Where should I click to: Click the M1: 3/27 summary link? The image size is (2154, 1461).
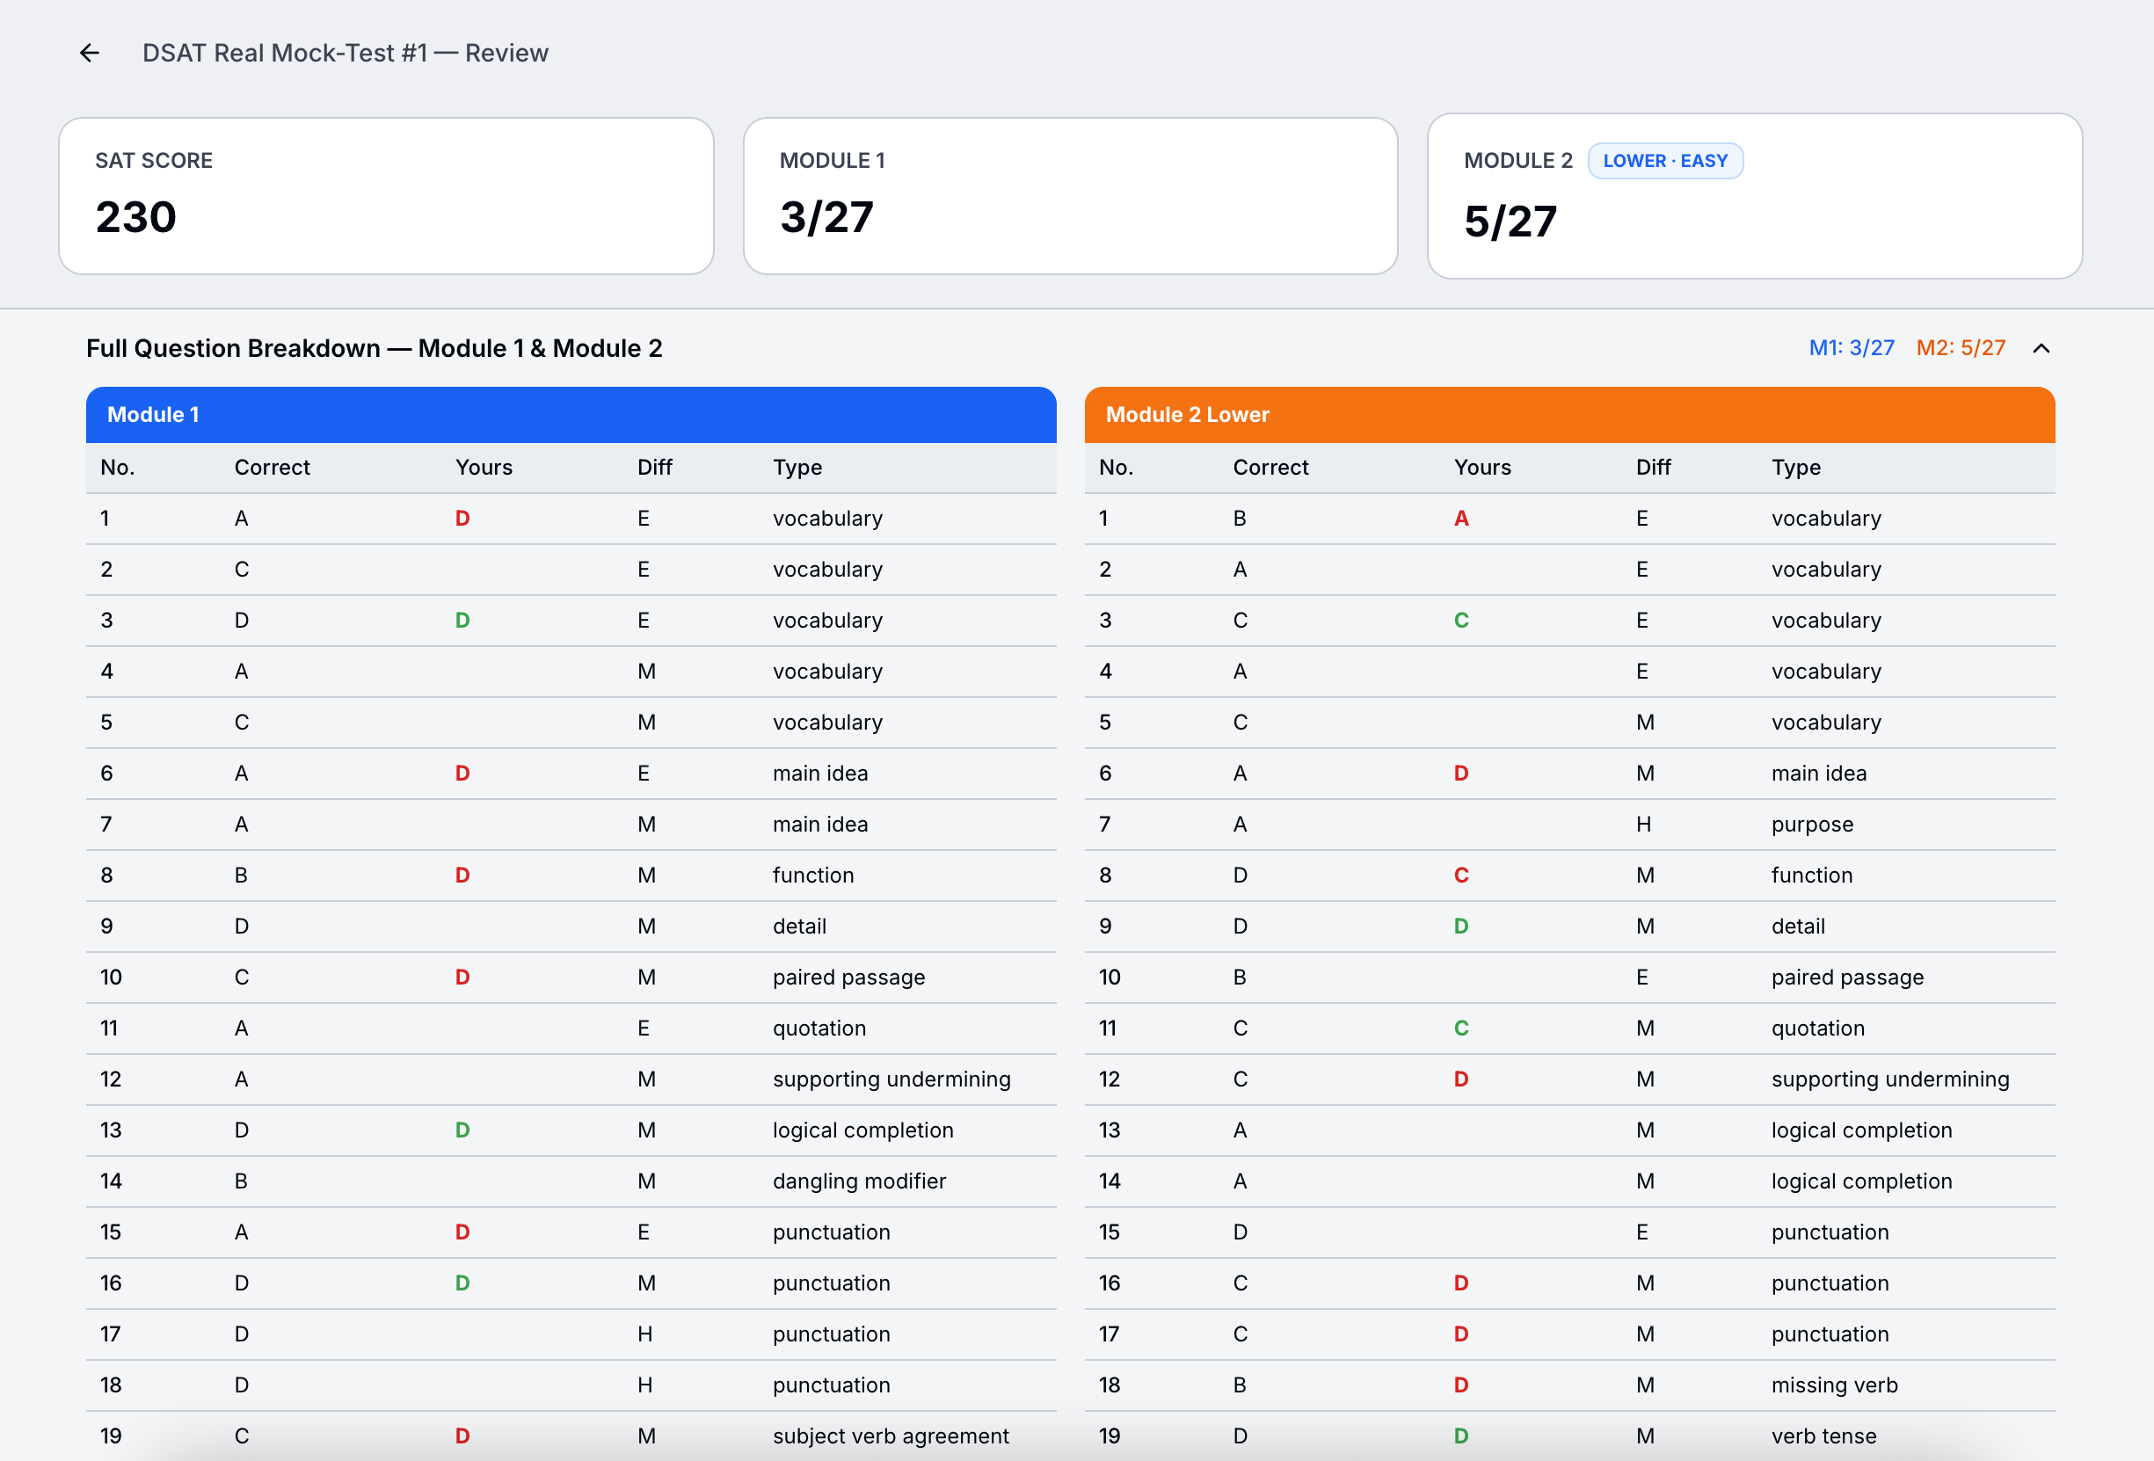tap(1851, 348)
